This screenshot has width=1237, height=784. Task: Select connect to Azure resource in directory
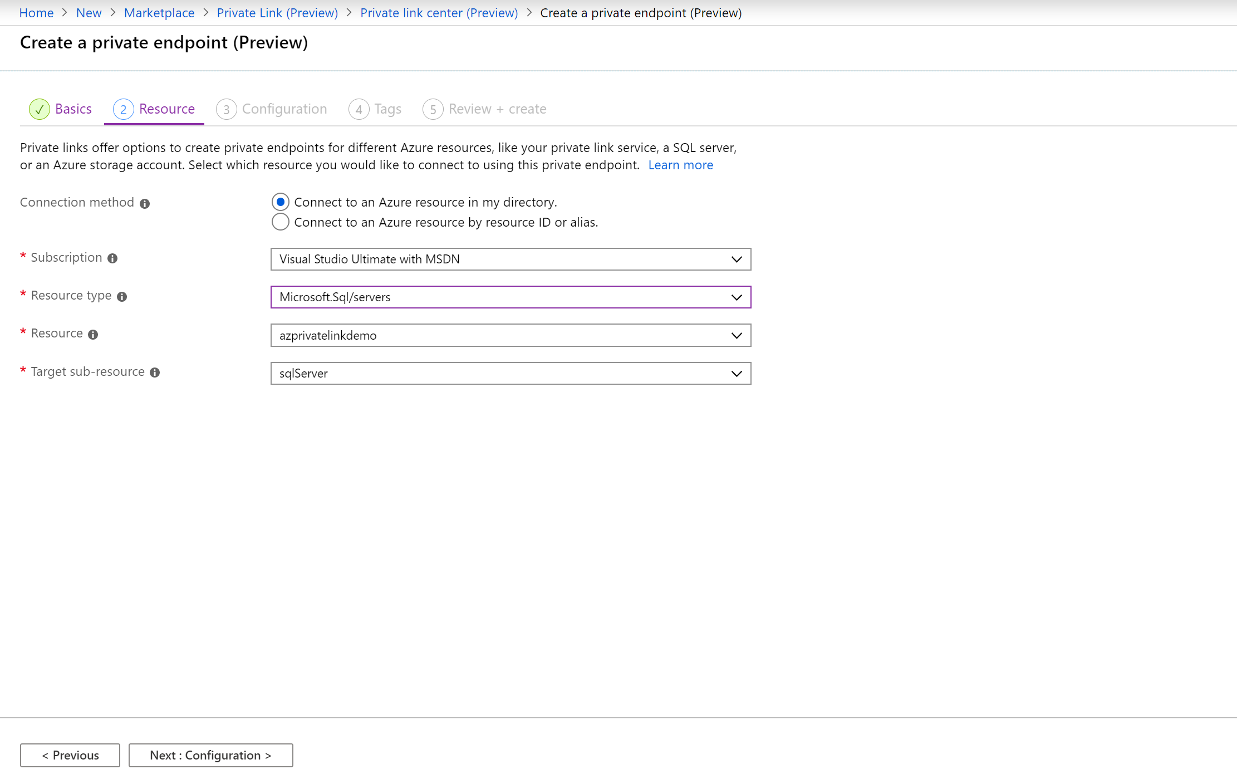(x=281, y=201)
